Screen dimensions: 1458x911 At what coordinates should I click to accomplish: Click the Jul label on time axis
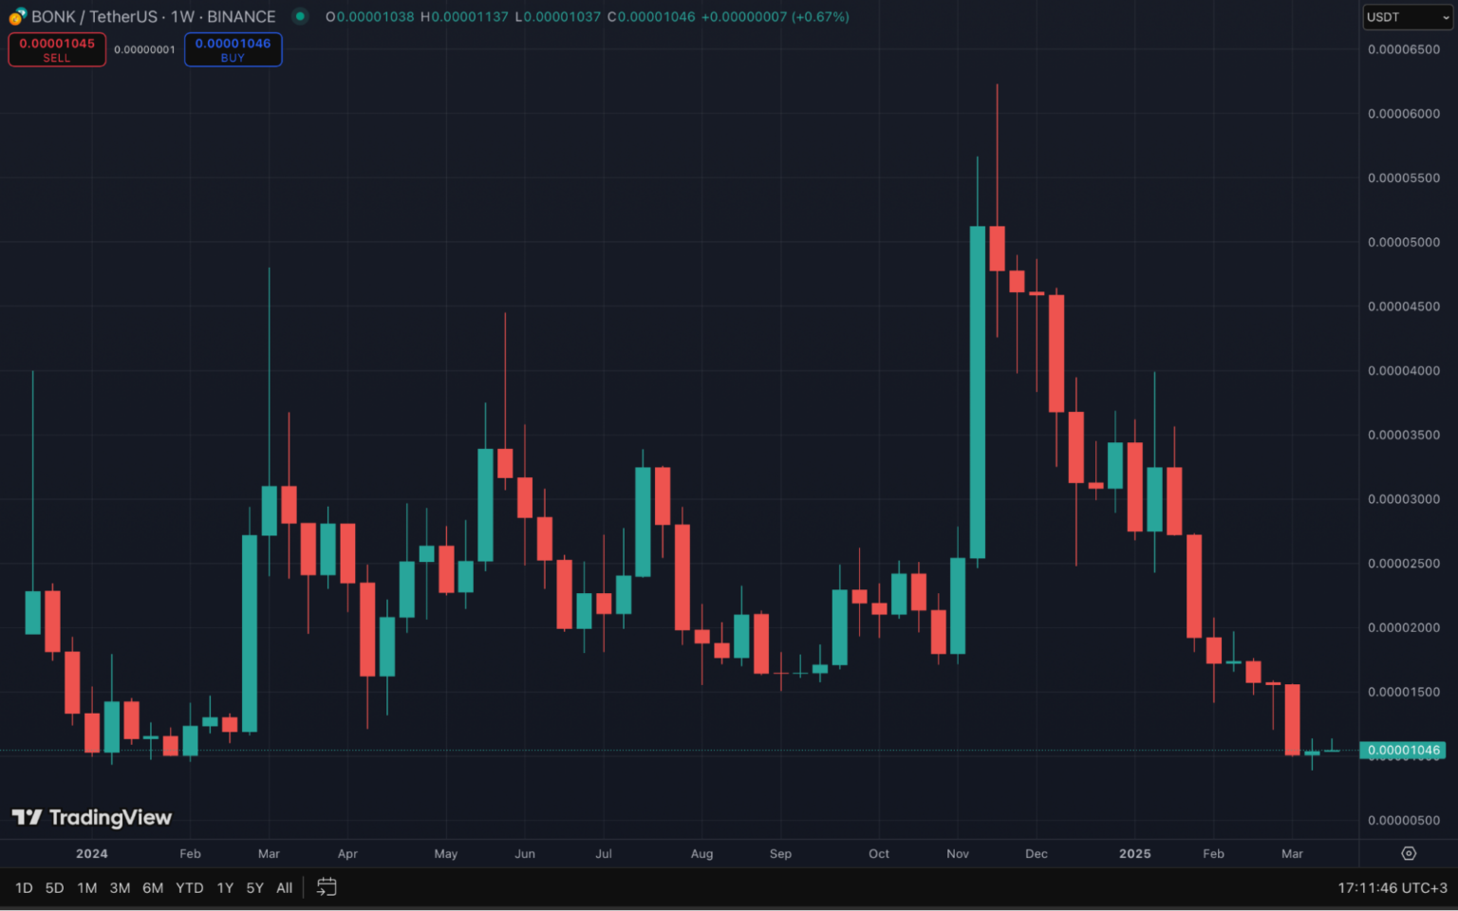click(x=604, y=854)
